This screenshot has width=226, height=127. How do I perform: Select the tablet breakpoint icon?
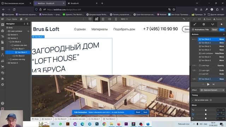point(103,19)
